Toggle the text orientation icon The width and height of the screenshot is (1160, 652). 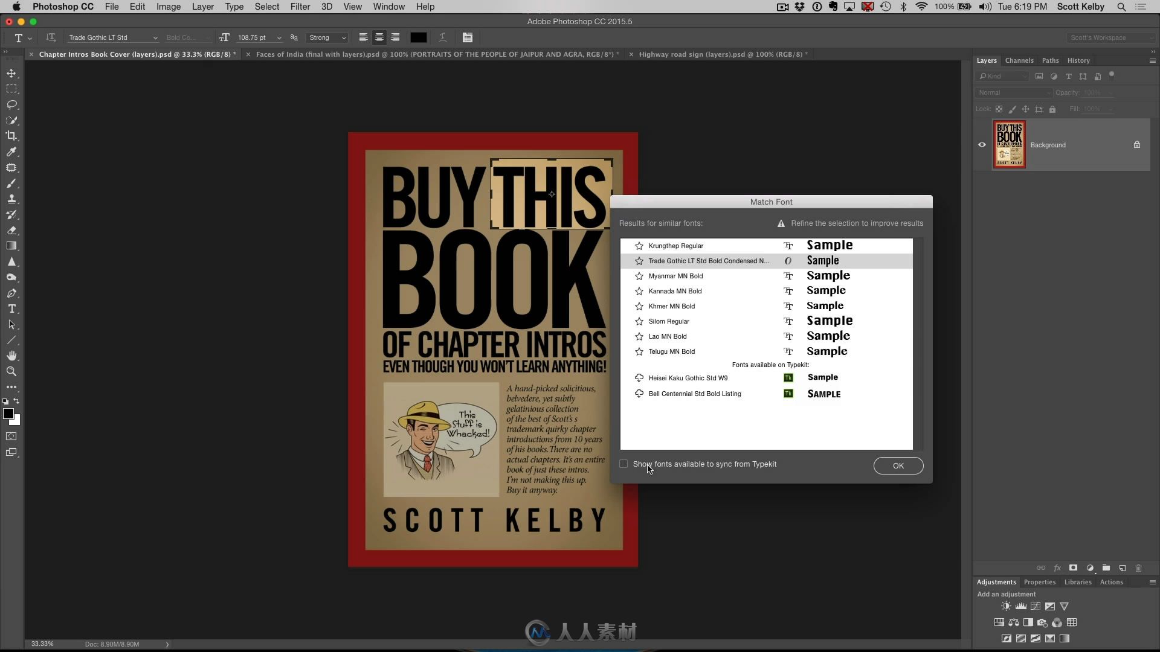tap(51, 37)
